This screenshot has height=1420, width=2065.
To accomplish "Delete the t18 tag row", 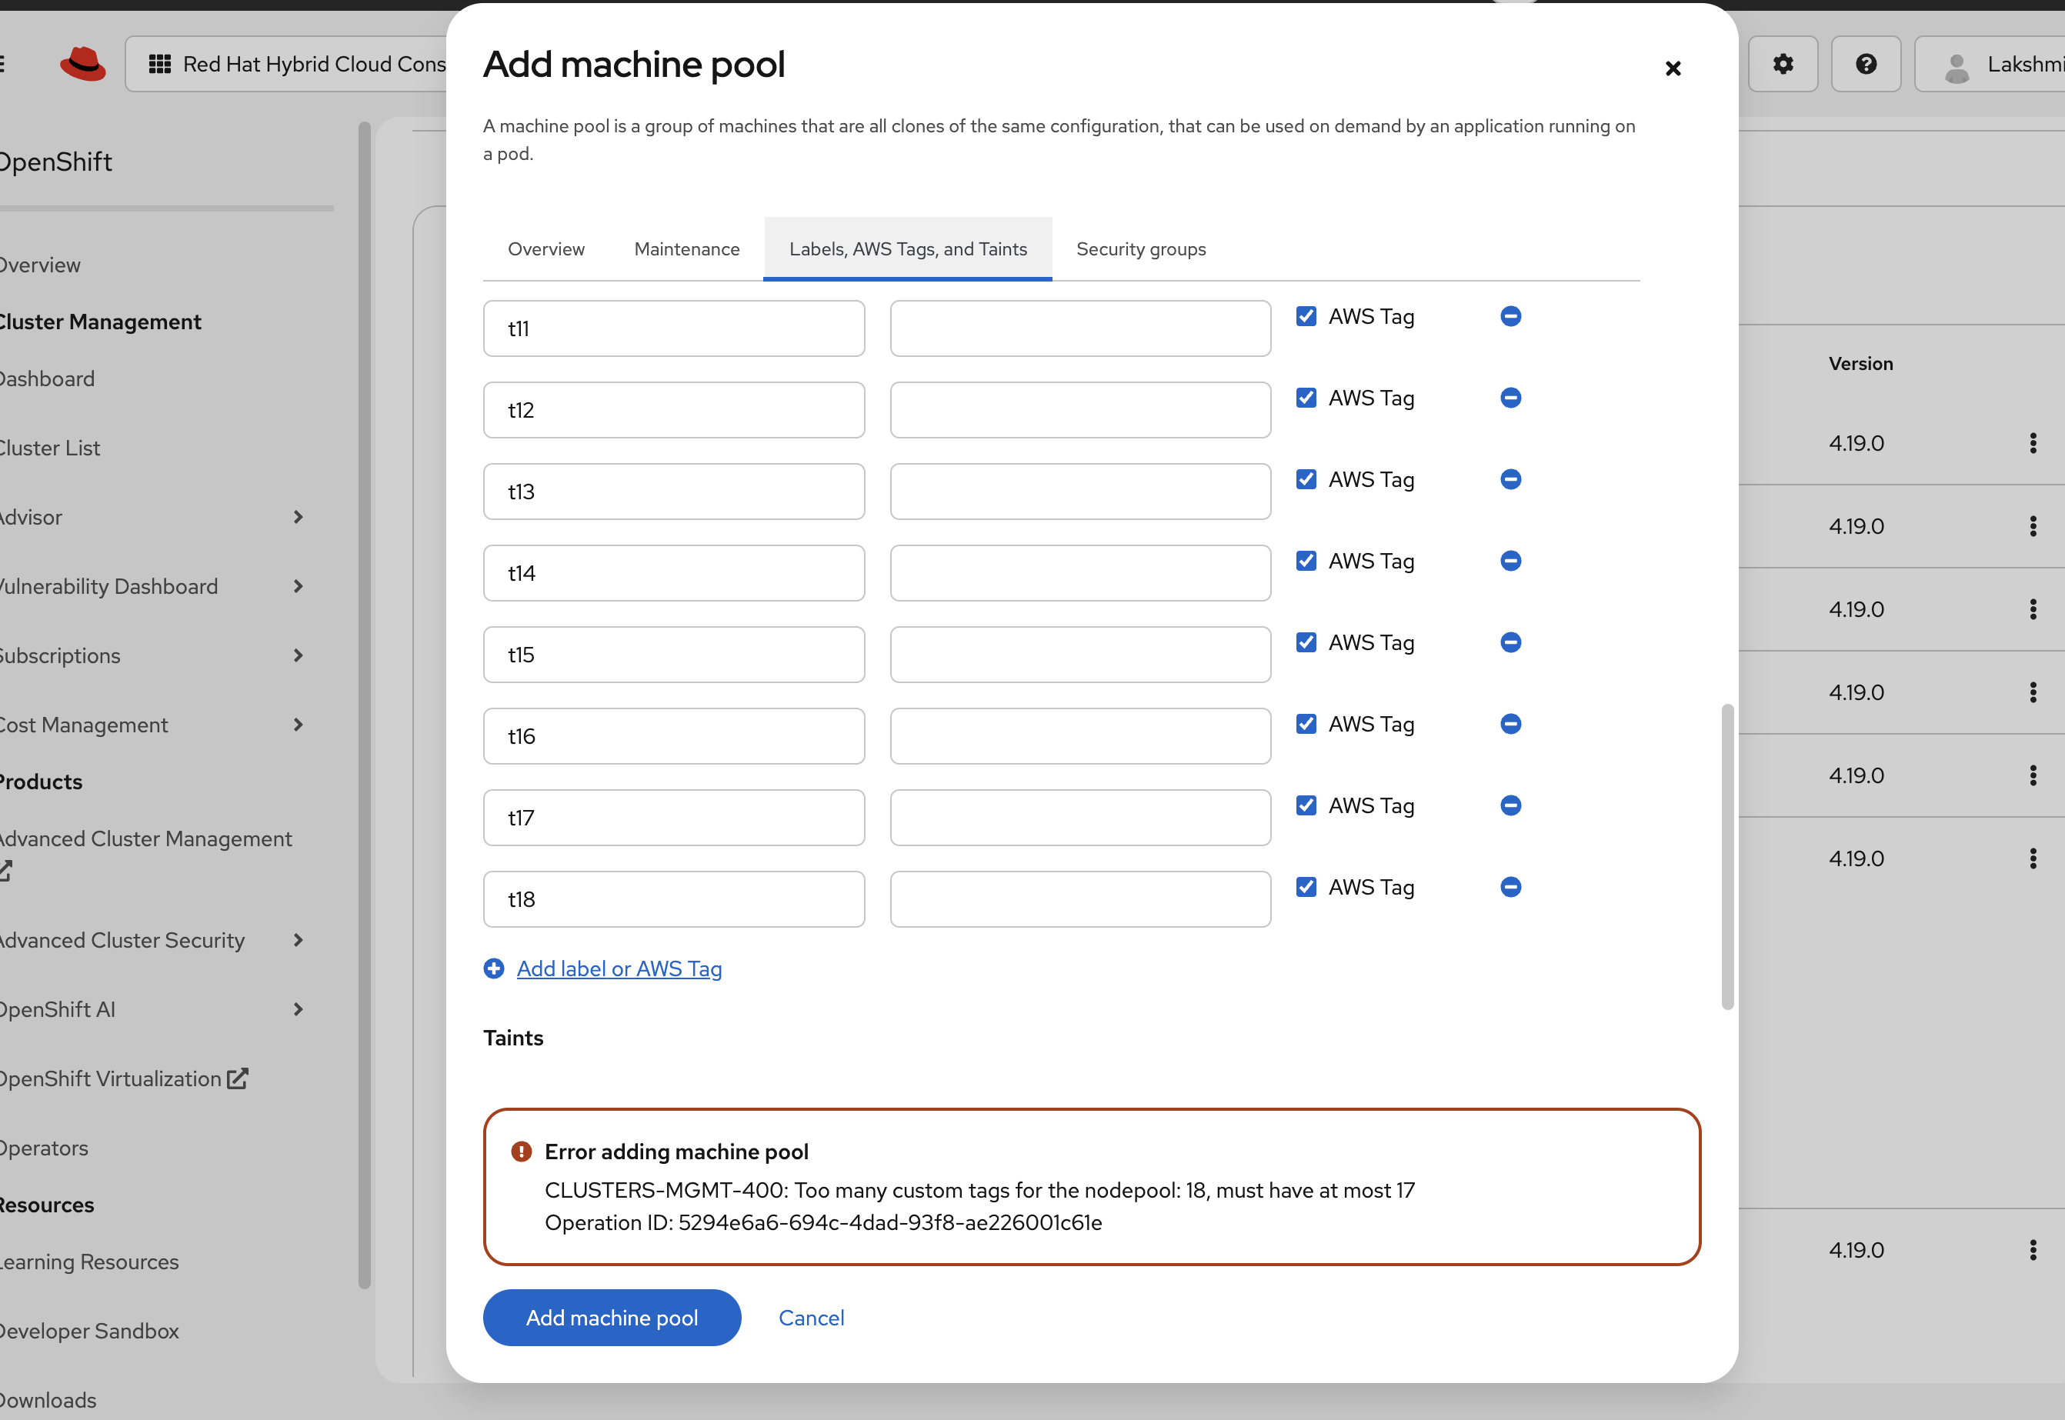I will [x=1510, y=887].
